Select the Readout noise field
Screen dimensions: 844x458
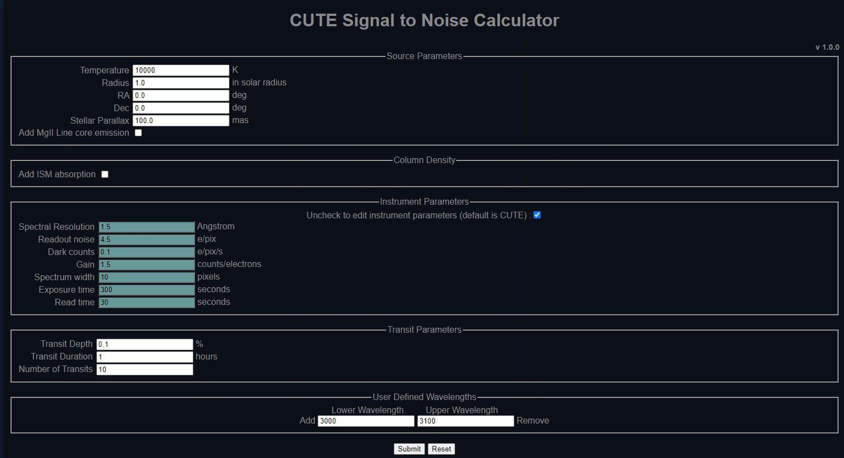tap(147, 239)
